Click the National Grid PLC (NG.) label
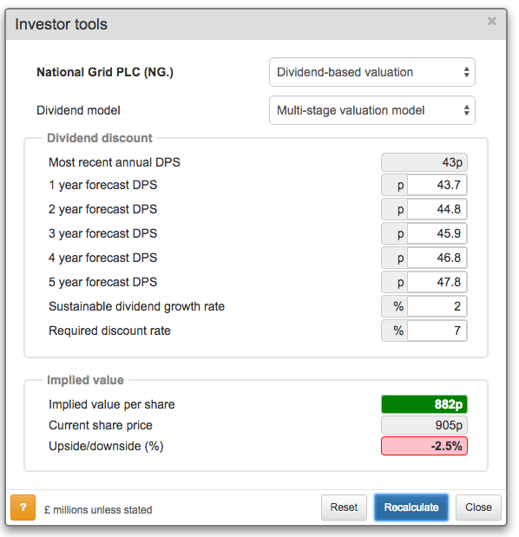The image size is (519, 537). (x=105, y=72)
